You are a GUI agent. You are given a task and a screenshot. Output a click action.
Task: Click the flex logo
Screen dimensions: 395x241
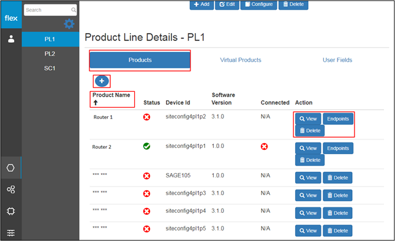tap(11, 18)
